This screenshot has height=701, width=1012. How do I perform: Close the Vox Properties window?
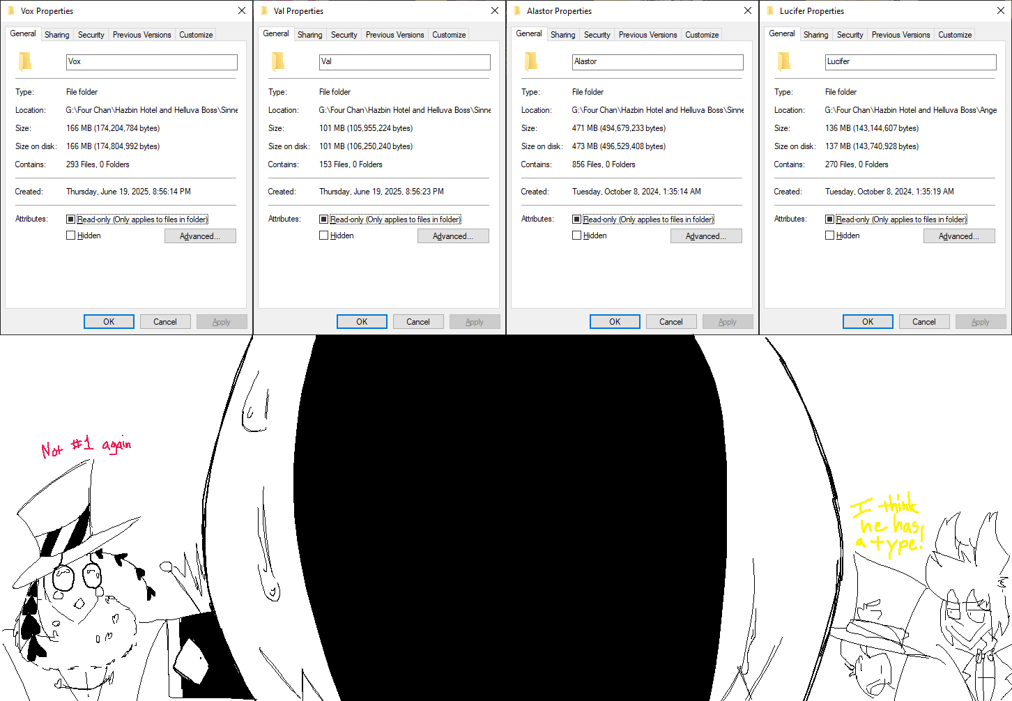pos(241,10)
